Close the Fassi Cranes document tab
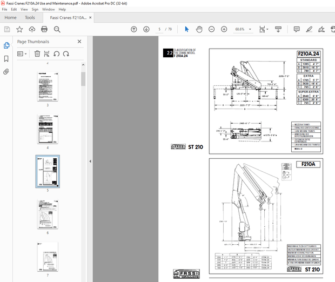The height and width of the screenshot is (282, 335). [x=90, y=17]
